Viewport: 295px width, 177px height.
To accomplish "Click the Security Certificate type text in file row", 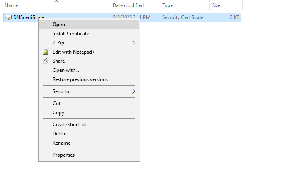I will [x=183, y=17].
